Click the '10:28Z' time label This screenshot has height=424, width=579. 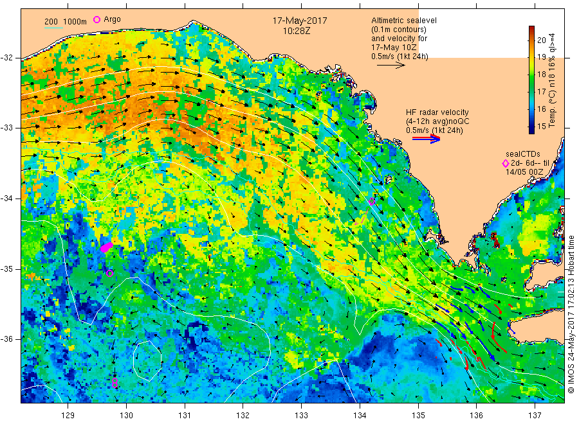(297, 31)
